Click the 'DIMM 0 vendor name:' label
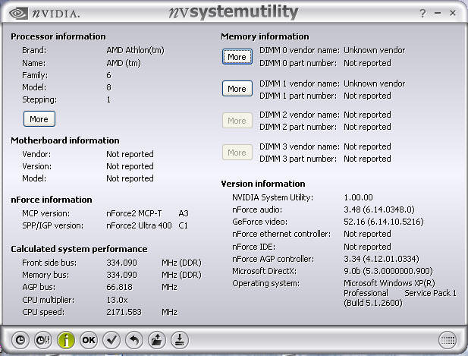This screenshot has height=356, width=468. point(300,50)
